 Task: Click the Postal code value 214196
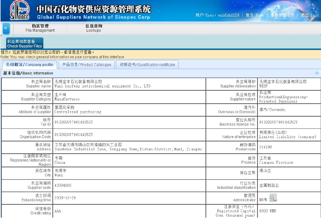click(x=266, y=147)
